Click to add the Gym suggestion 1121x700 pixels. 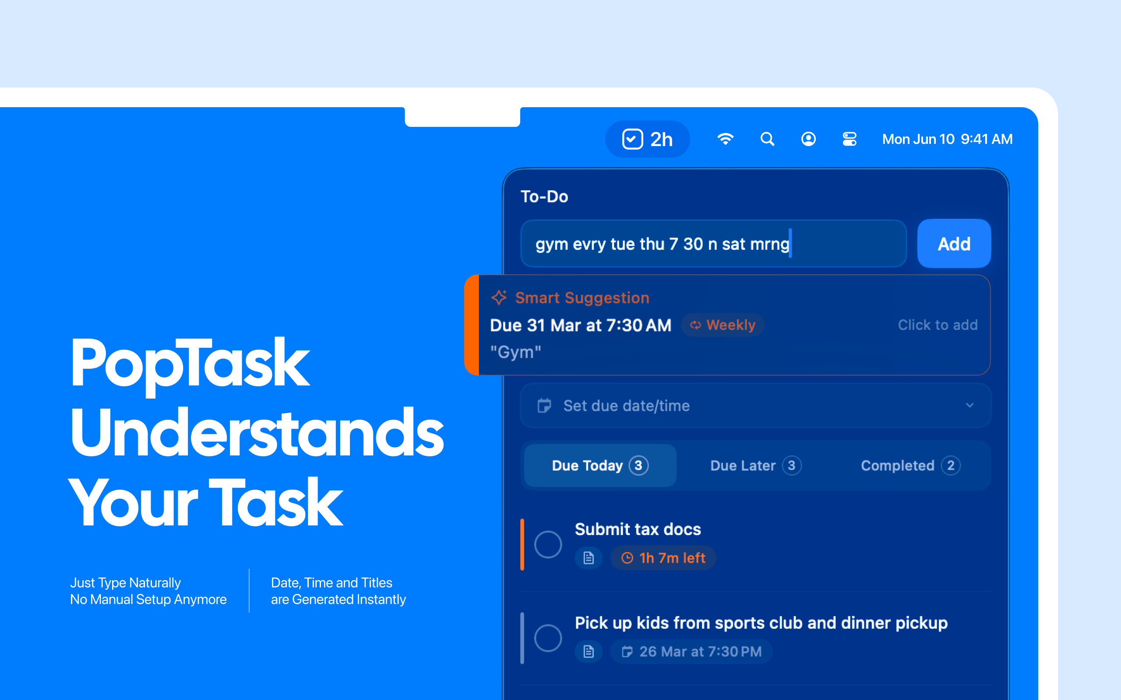point(938,325)
